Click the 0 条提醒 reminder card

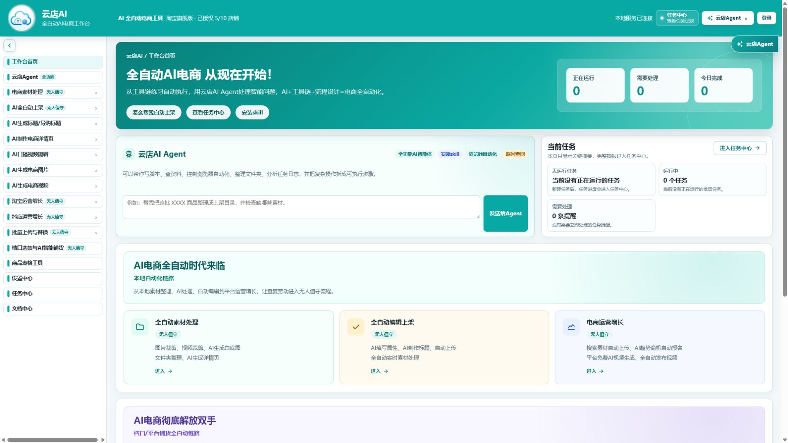[601, 216]
